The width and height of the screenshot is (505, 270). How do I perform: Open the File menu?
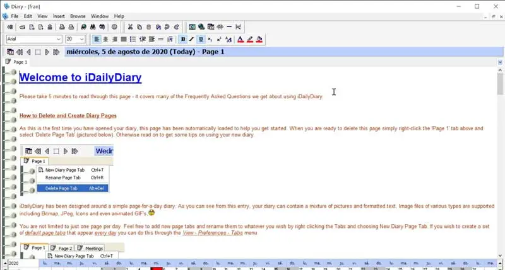point(15,16)
